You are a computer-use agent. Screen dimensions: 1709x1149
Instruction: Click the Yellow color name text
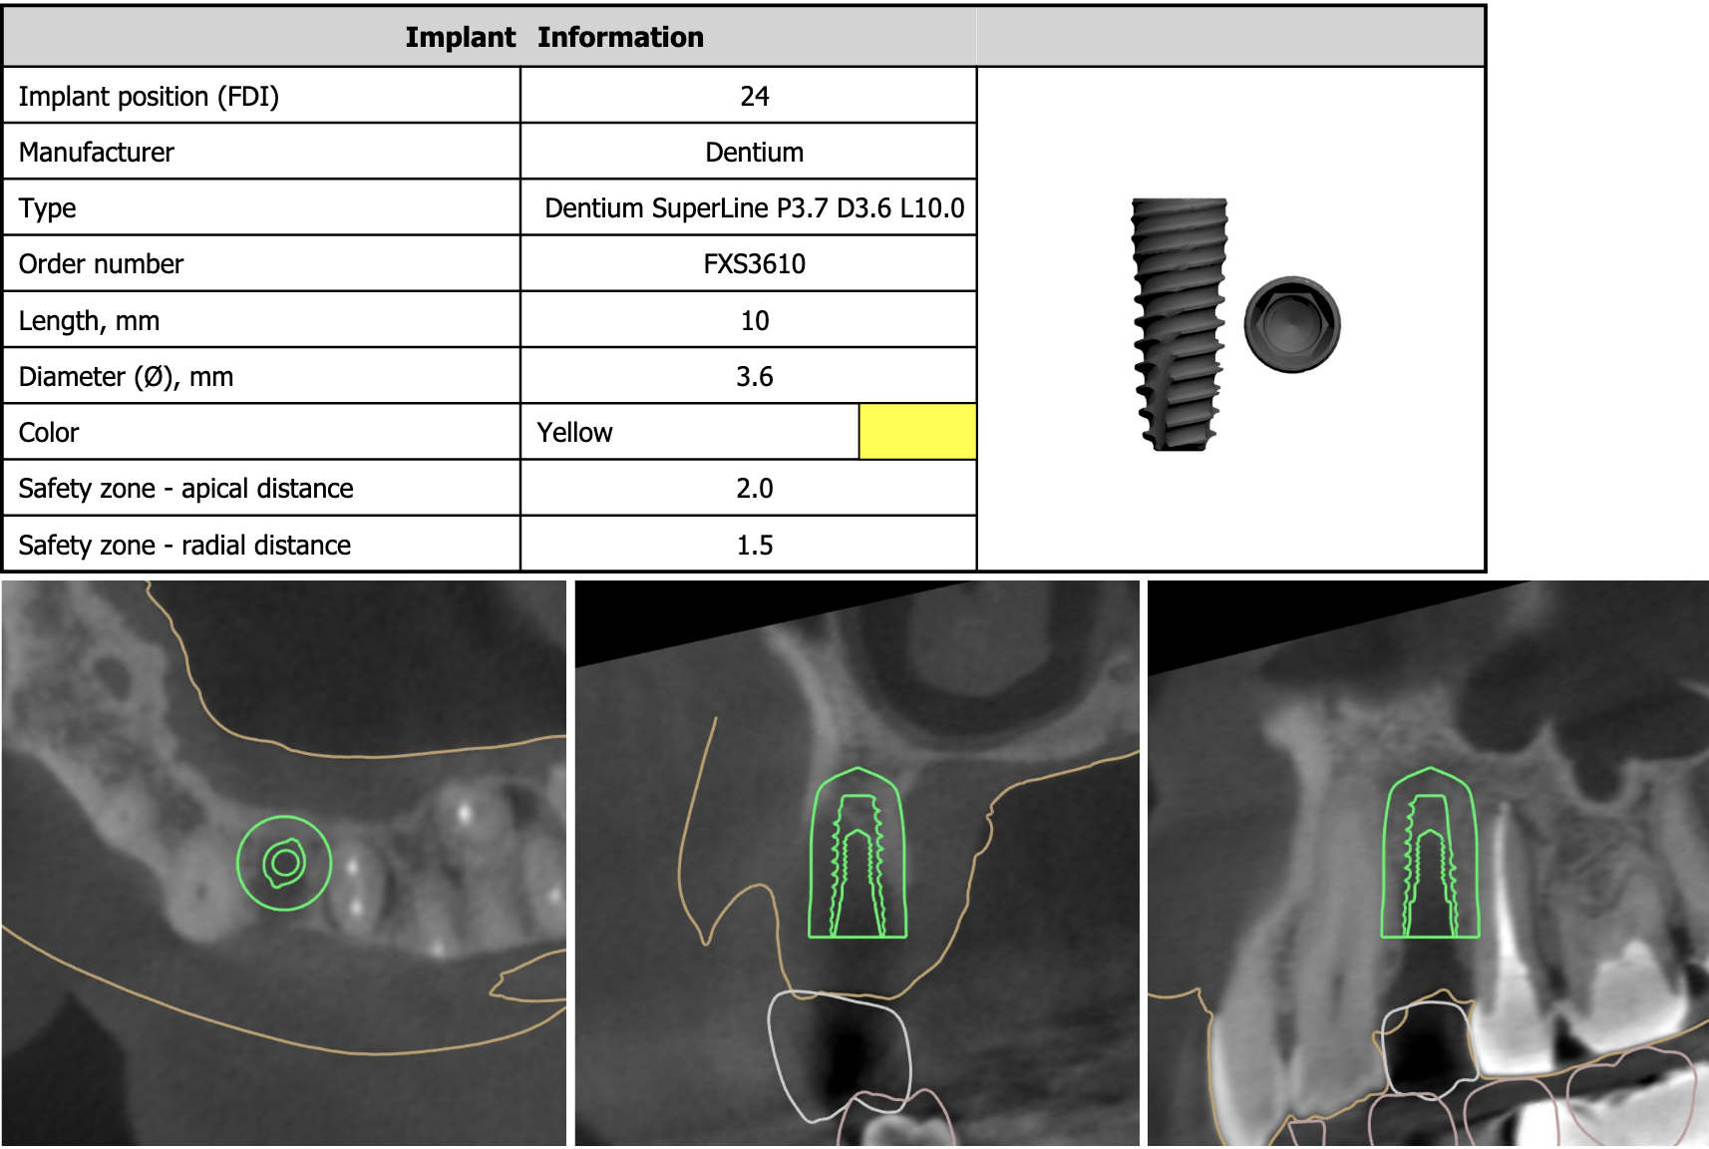click(x=574, y=433)
